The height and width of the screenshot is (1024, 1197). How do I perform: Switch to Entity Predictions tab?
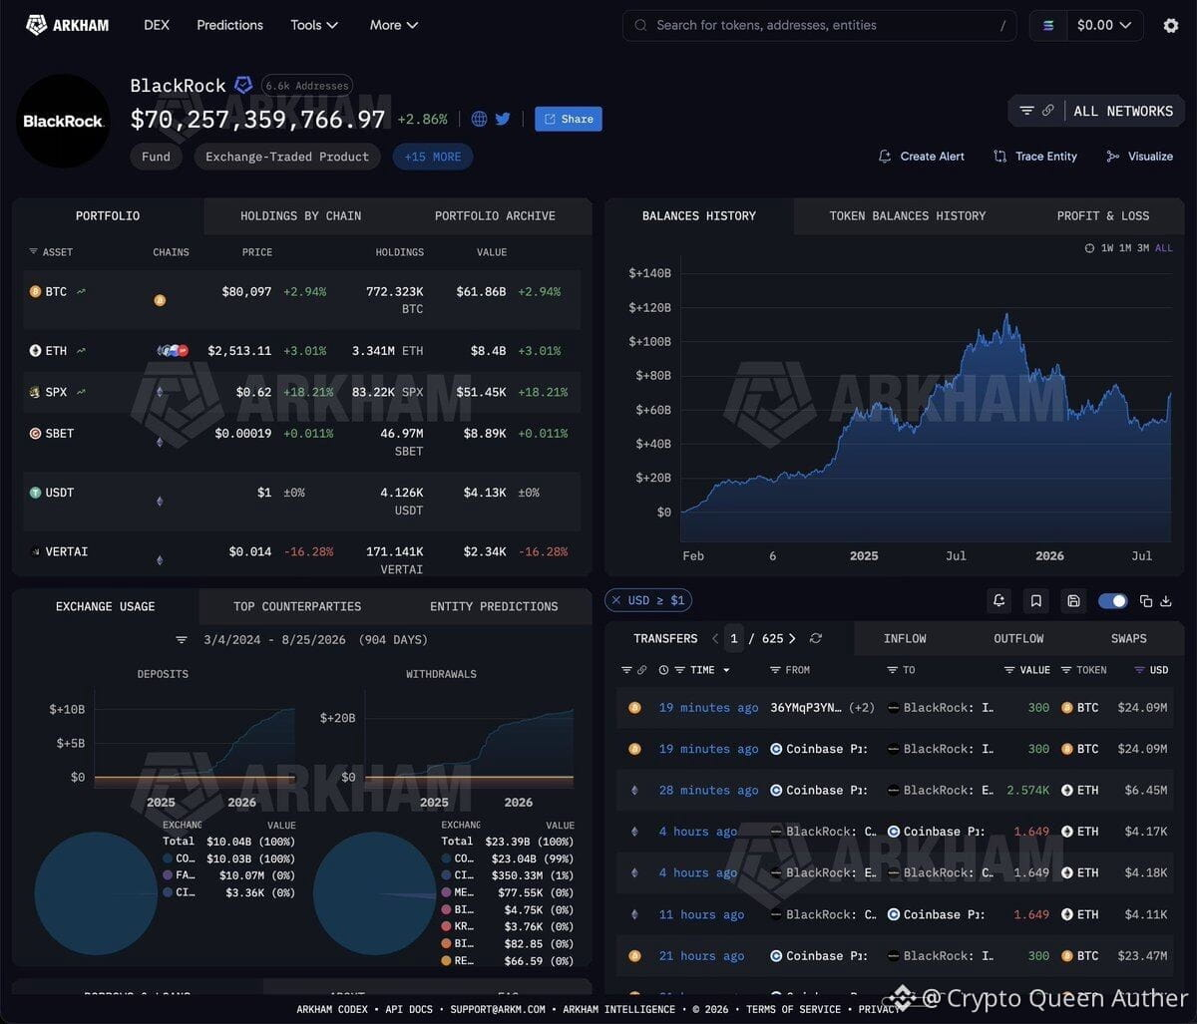click(494, 606)
